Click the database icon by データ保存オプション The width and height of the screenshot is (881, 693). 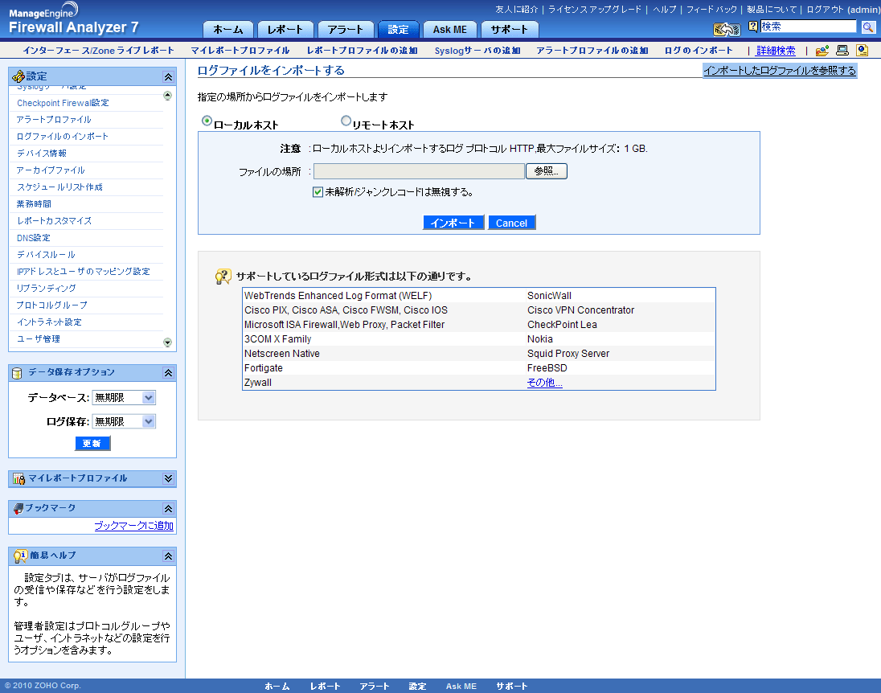tap(18, 373)
